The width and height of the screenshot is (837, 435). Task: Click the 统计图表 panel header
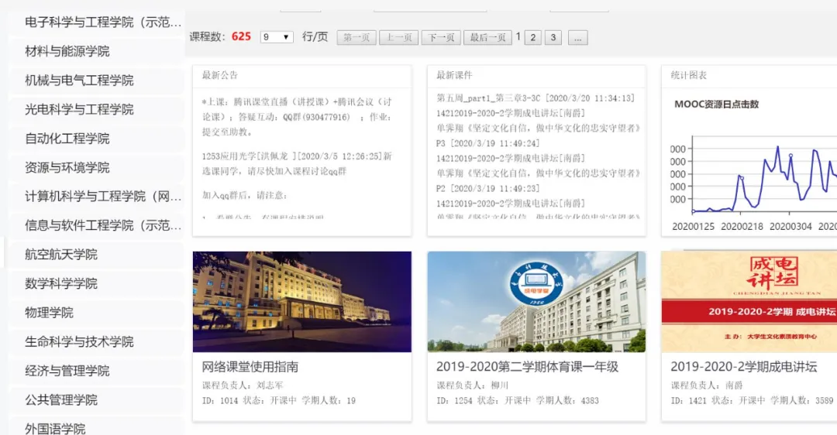pyautogui.click(x=749, y=76)
